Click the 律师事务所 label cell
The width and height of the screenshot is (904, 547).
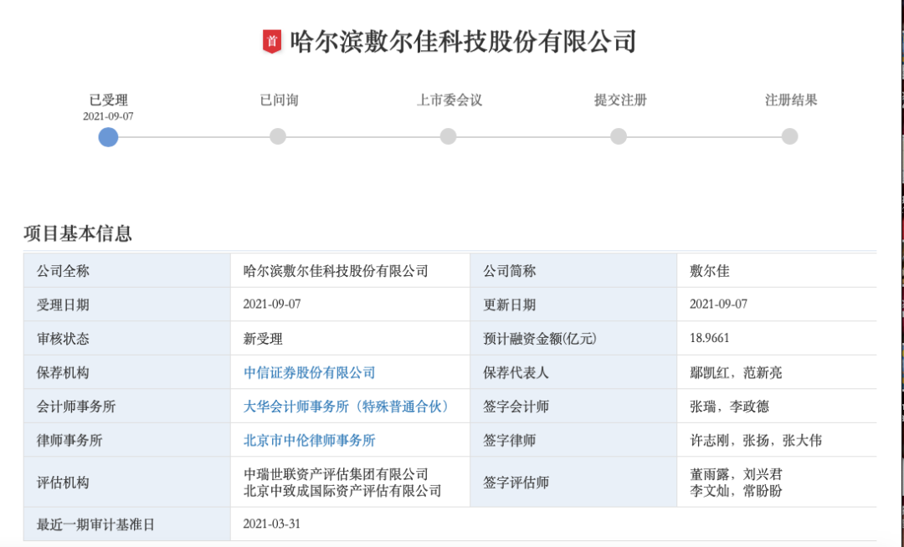click(127, 441)
